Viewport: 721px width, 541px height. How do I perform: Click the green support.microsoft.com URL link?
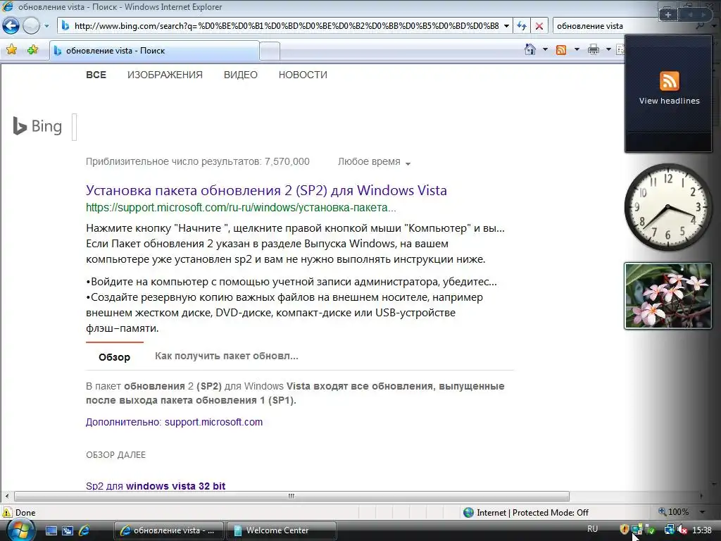tap(241, 208)
